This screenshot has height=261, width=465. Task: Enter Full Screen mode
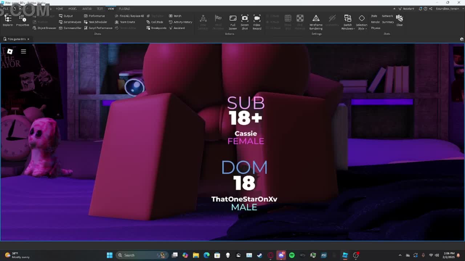[x=233, y=21]
